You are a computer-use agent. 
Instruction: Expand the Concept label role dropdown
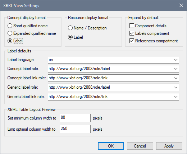(x=176, y=69)
